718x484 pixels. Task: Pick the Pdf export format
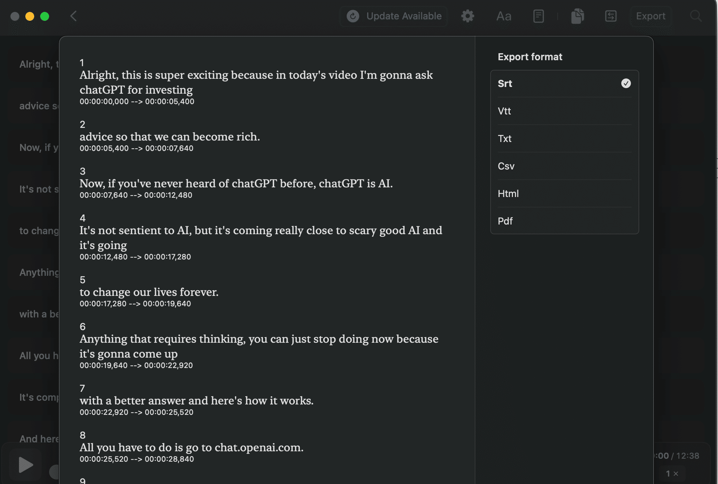564,221
